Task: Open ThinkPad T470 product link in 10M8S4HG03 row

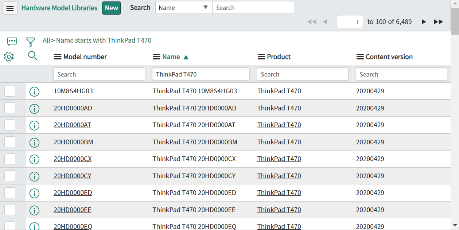Action: (x=279, y=91)
